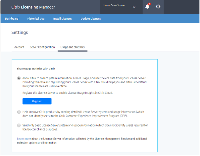Select the Usage and Statistics tab
This screenshot has height=156, width=200.
(73, 47)
